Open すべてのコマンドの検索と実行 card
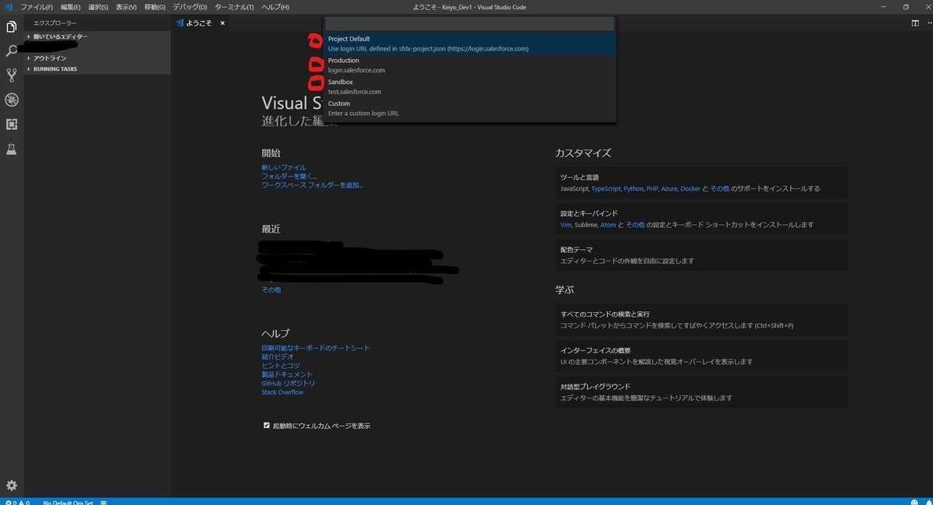933x505 pixels. coord(702,319)
